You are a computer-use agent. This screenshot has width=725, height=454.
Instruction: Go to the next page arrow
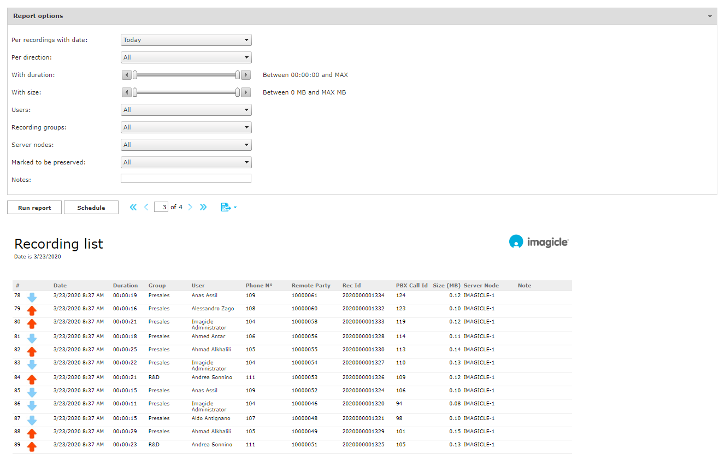click(190, 207)
